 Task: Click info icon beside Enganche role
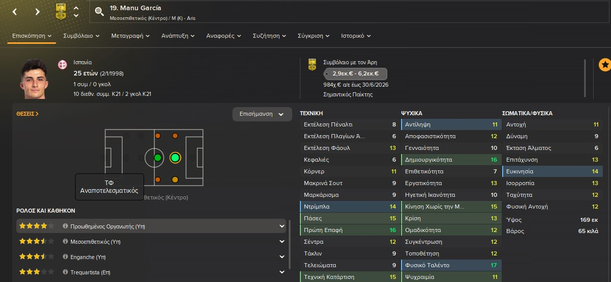tap(65, 257)
